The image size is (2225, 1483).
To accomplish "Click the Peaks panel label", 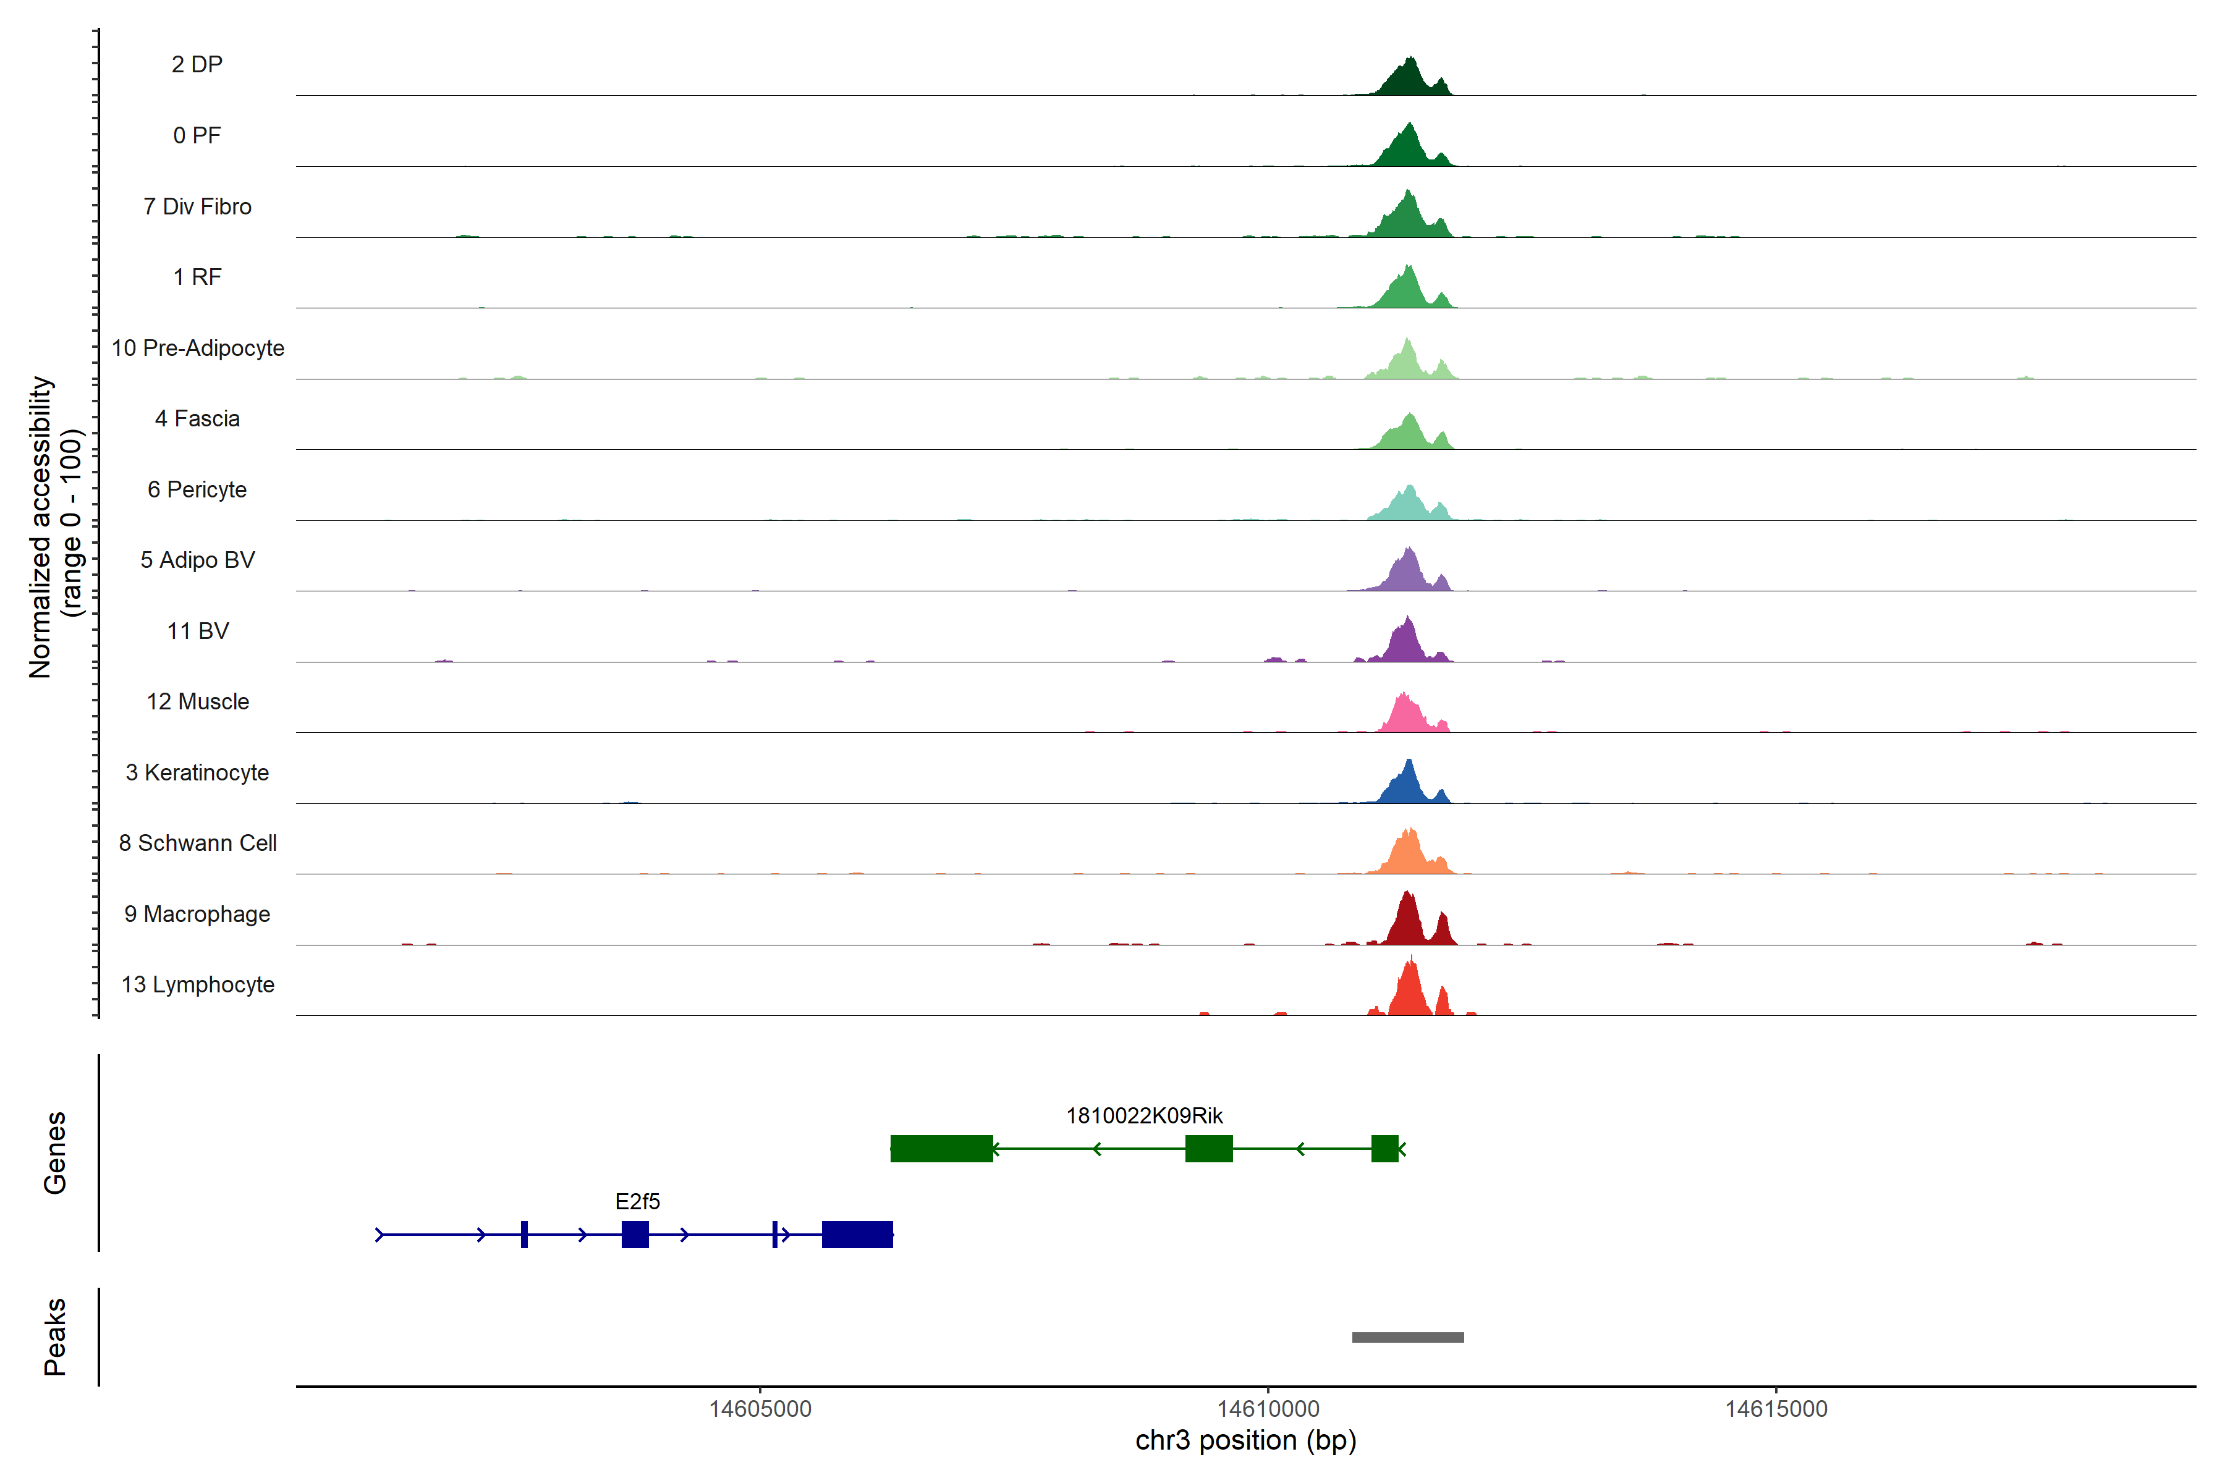I will click(55, 1335).
